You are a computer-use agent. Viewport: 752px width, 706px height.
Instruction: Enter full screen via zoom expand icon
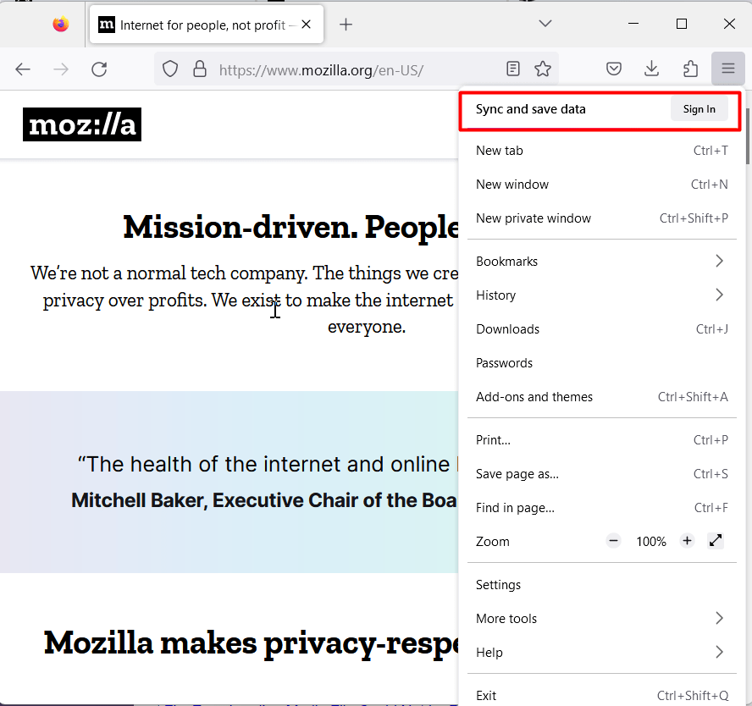point(716,540)
